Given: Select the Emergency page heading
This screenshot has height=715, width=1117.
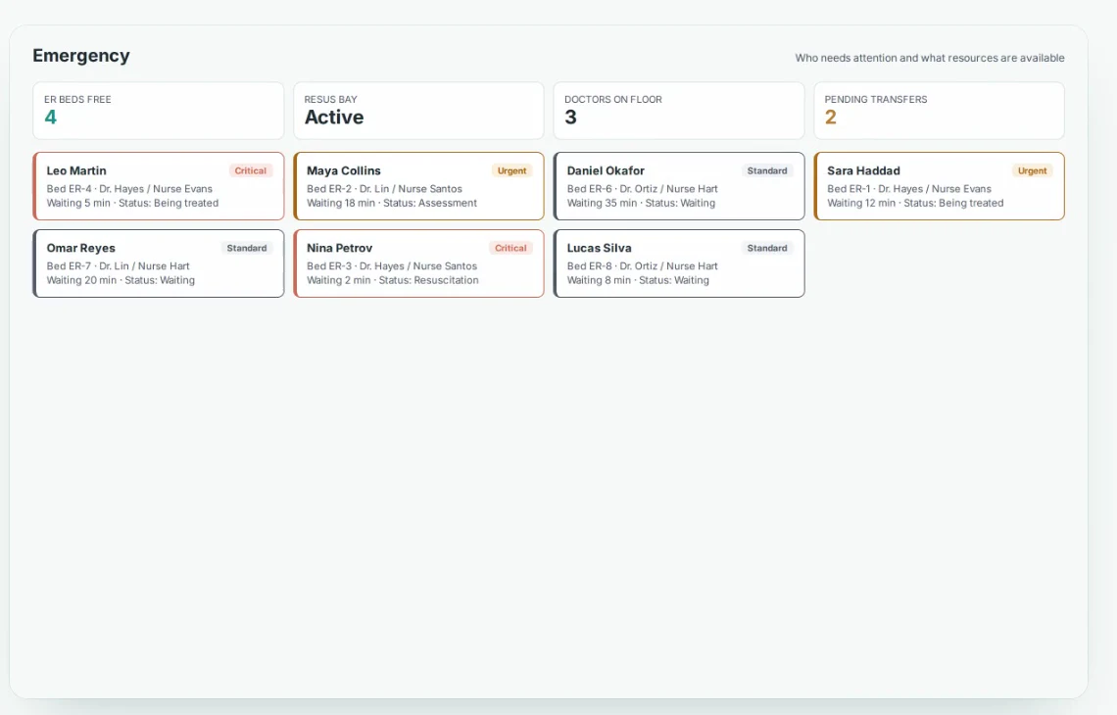Looking at the screenshot, I should click(81, 56).
